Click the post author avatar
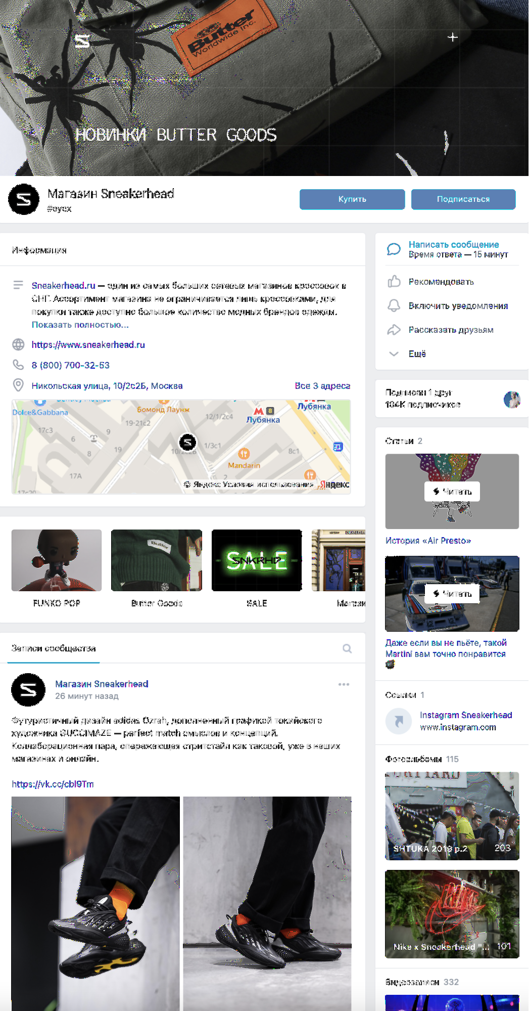This screenshot has height=1011, width=529. point(28,690)
